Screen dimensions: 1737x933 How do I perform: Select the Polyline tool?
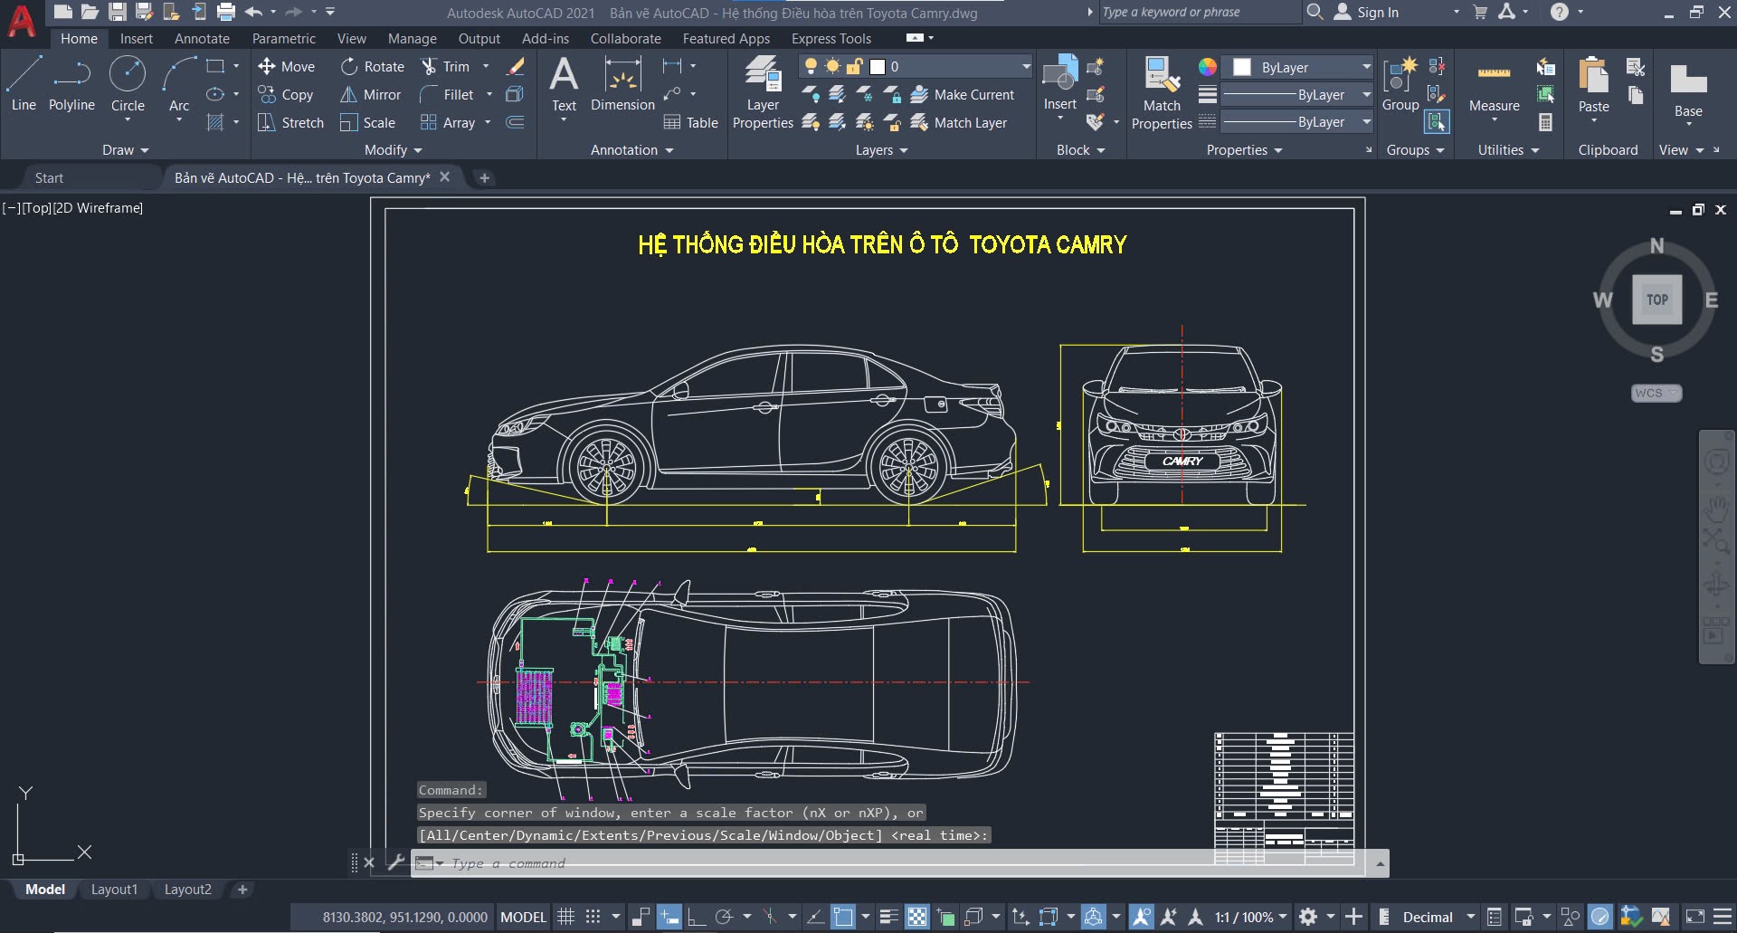point(71,83)
